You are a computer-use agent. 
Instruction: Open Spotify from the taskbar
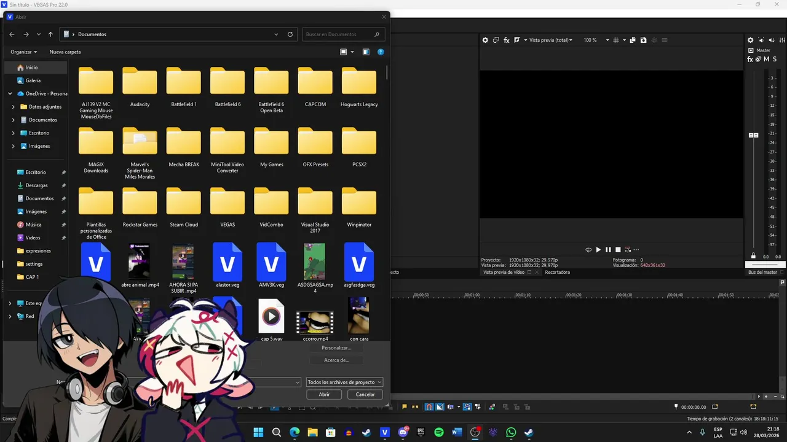[439, 432]
